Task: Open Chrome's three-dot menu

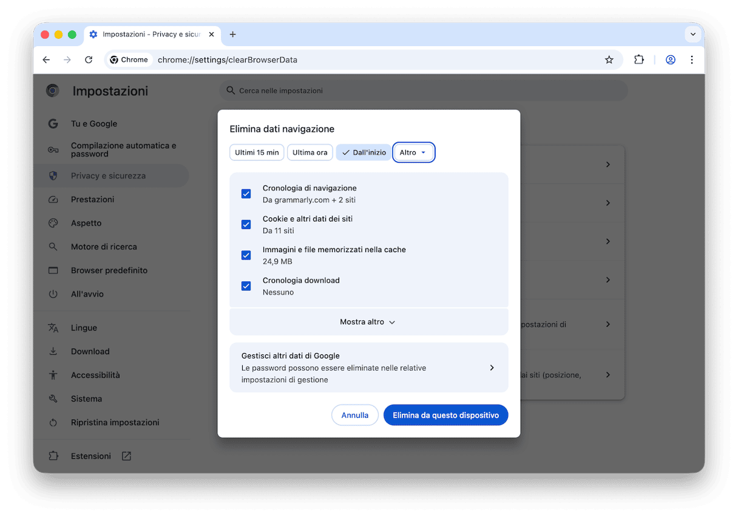Action: [691, 60]
